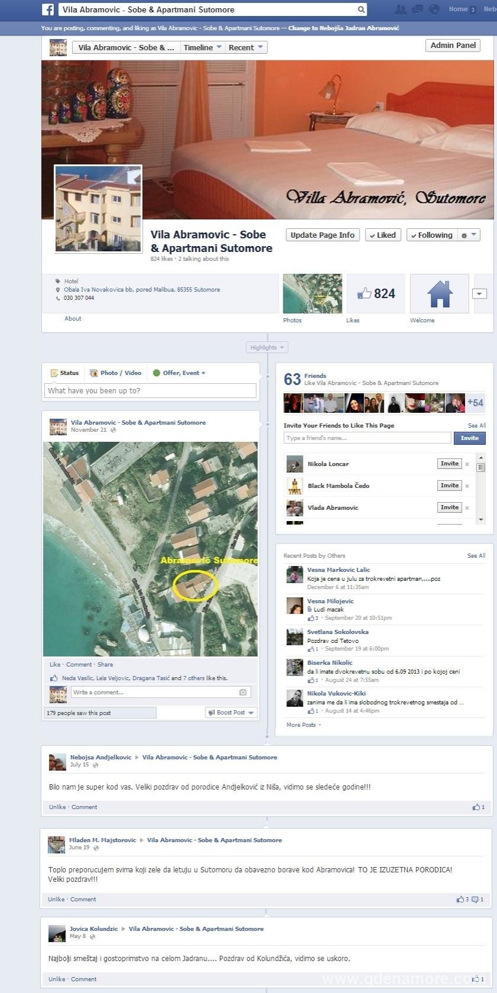Click the camera icon in comment box
497x993 pixels.
tap(243, 693)
